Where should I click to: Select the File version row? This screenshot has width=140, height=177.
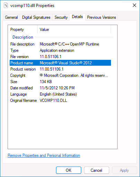coord(60,57)
